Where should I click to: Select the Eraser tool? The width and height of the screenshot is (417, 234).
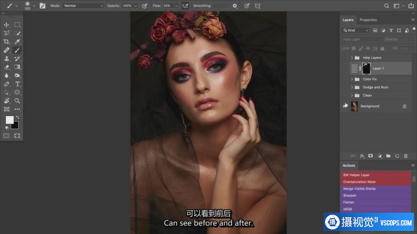point(7,67)
